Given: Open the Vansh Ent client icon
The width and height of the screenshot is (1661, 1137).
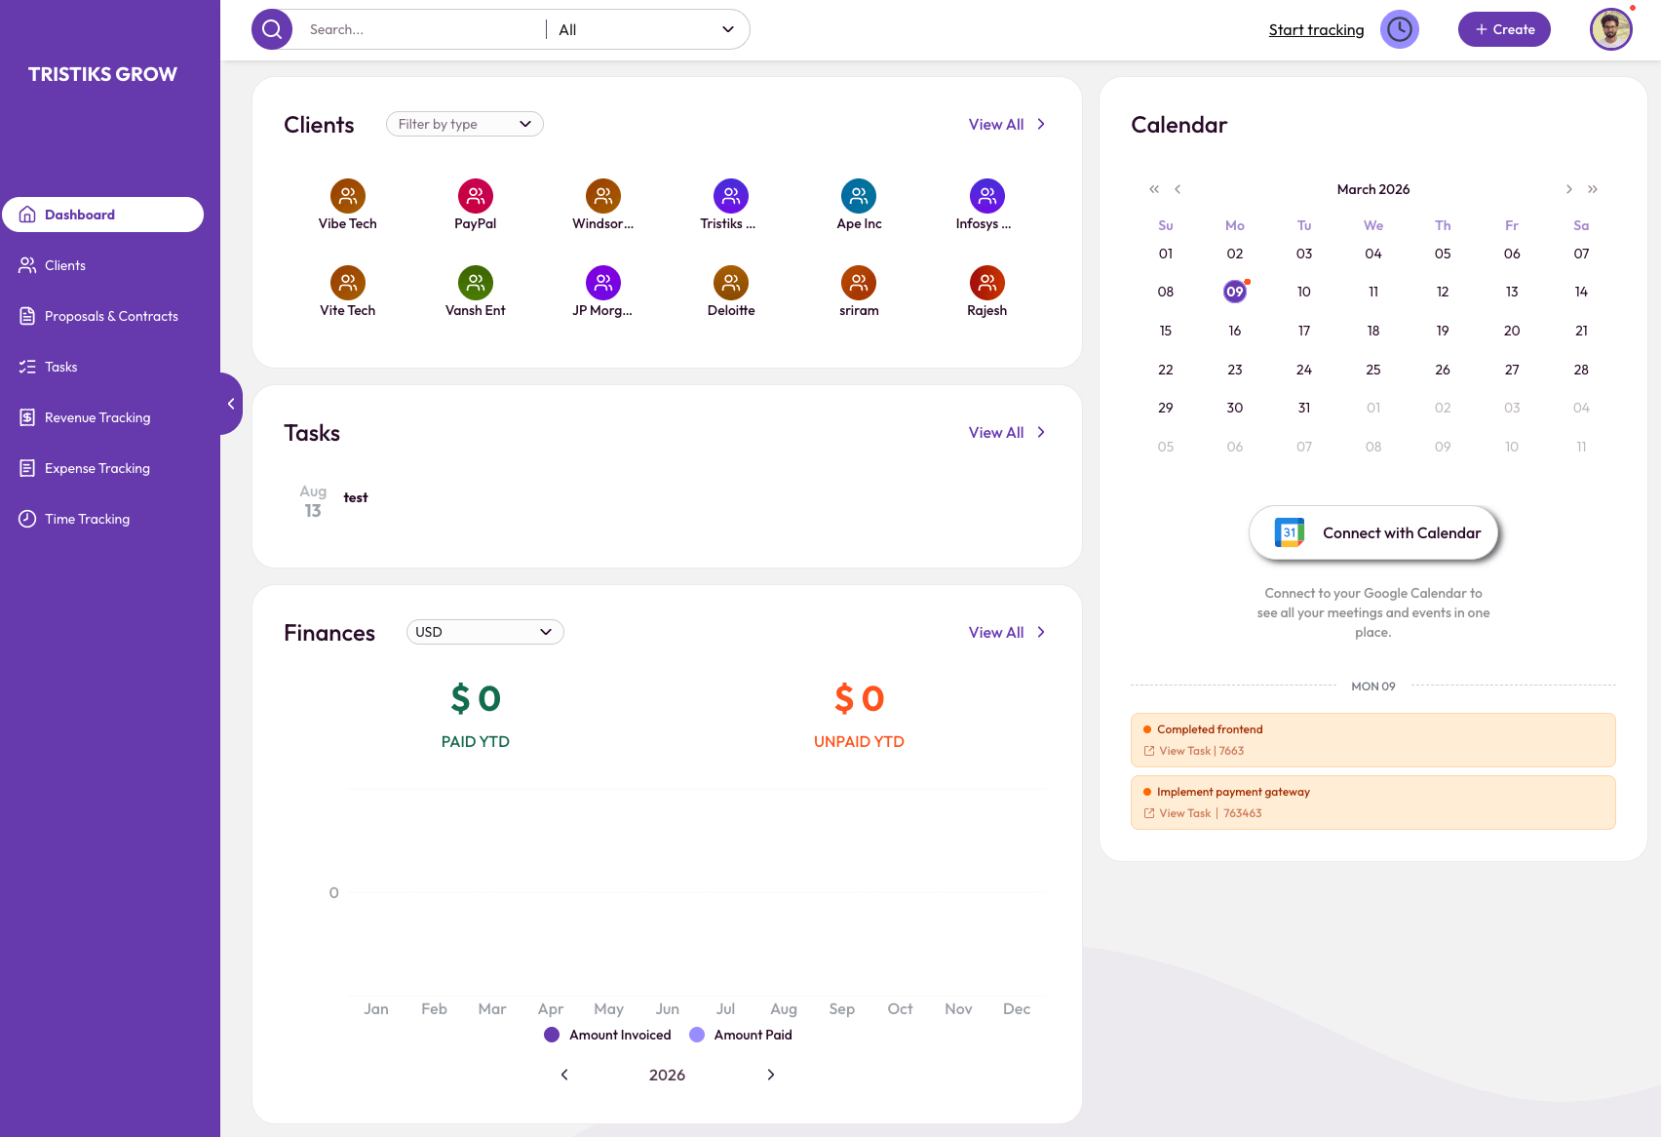Looking at the screenshot, I should pyautogui.click(x=476, y=283).
